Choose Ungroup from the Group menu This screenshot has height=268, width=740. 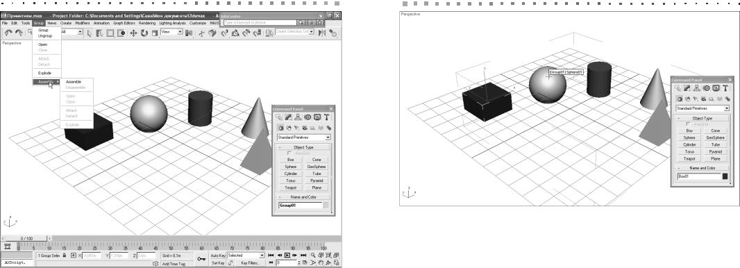point(45,36)
